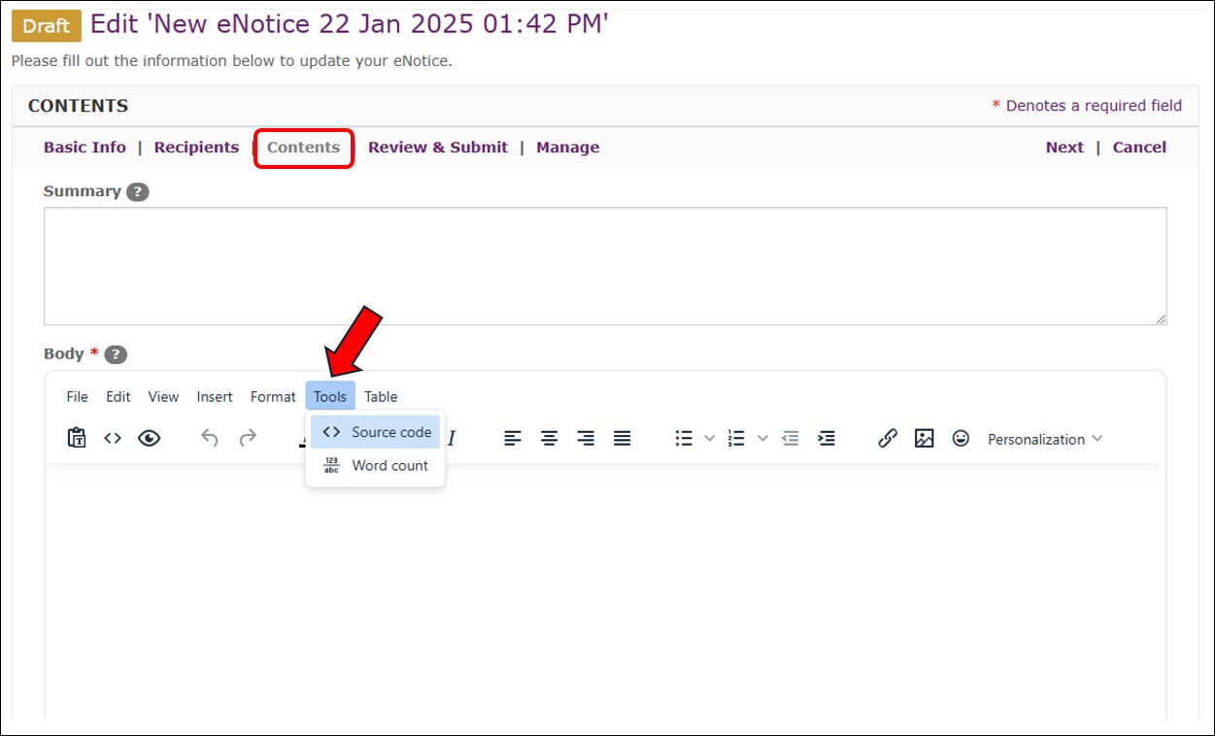Click the Body help question mark icon

pos(116,354)
